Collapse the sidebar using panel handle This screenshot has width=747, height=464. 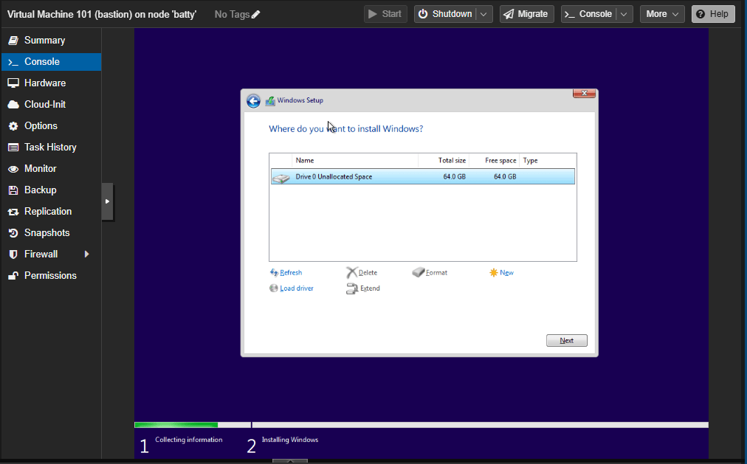click(107, 201)
